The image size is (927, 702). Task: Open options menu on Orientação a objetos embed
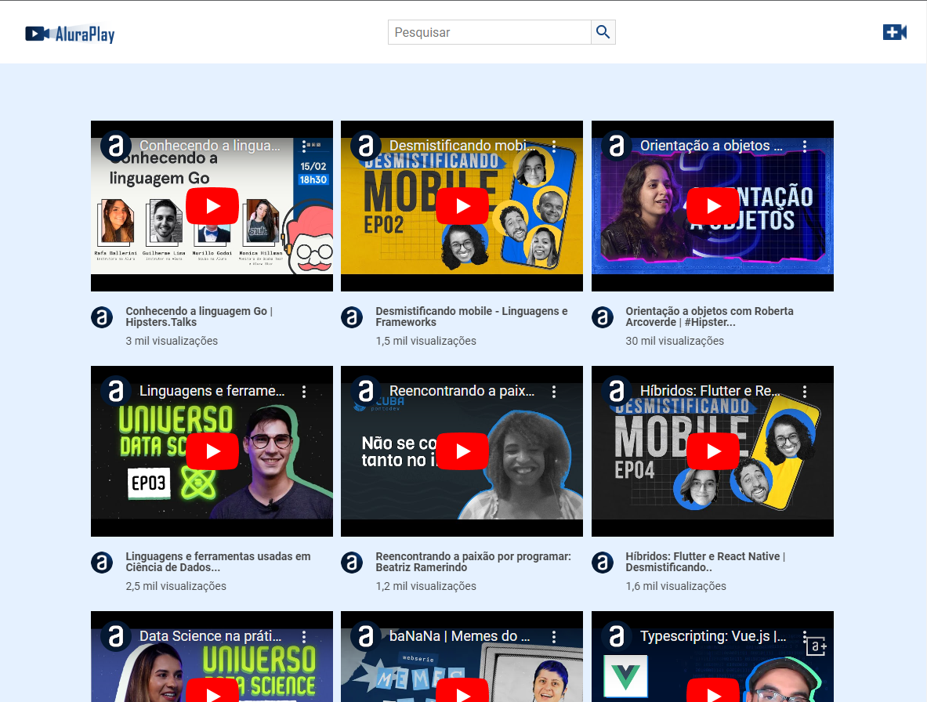coord(805,146)
